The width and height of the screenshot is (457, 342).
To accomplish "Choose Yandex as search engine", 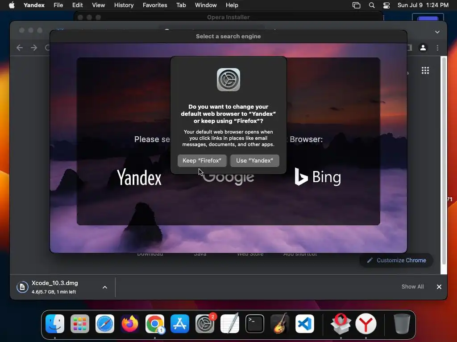I will coord(139,177).
